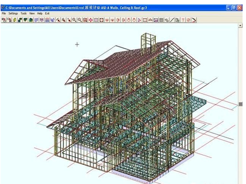Click the first toolbar icon on left
The image size is (246, 184).
click(4, 20)
